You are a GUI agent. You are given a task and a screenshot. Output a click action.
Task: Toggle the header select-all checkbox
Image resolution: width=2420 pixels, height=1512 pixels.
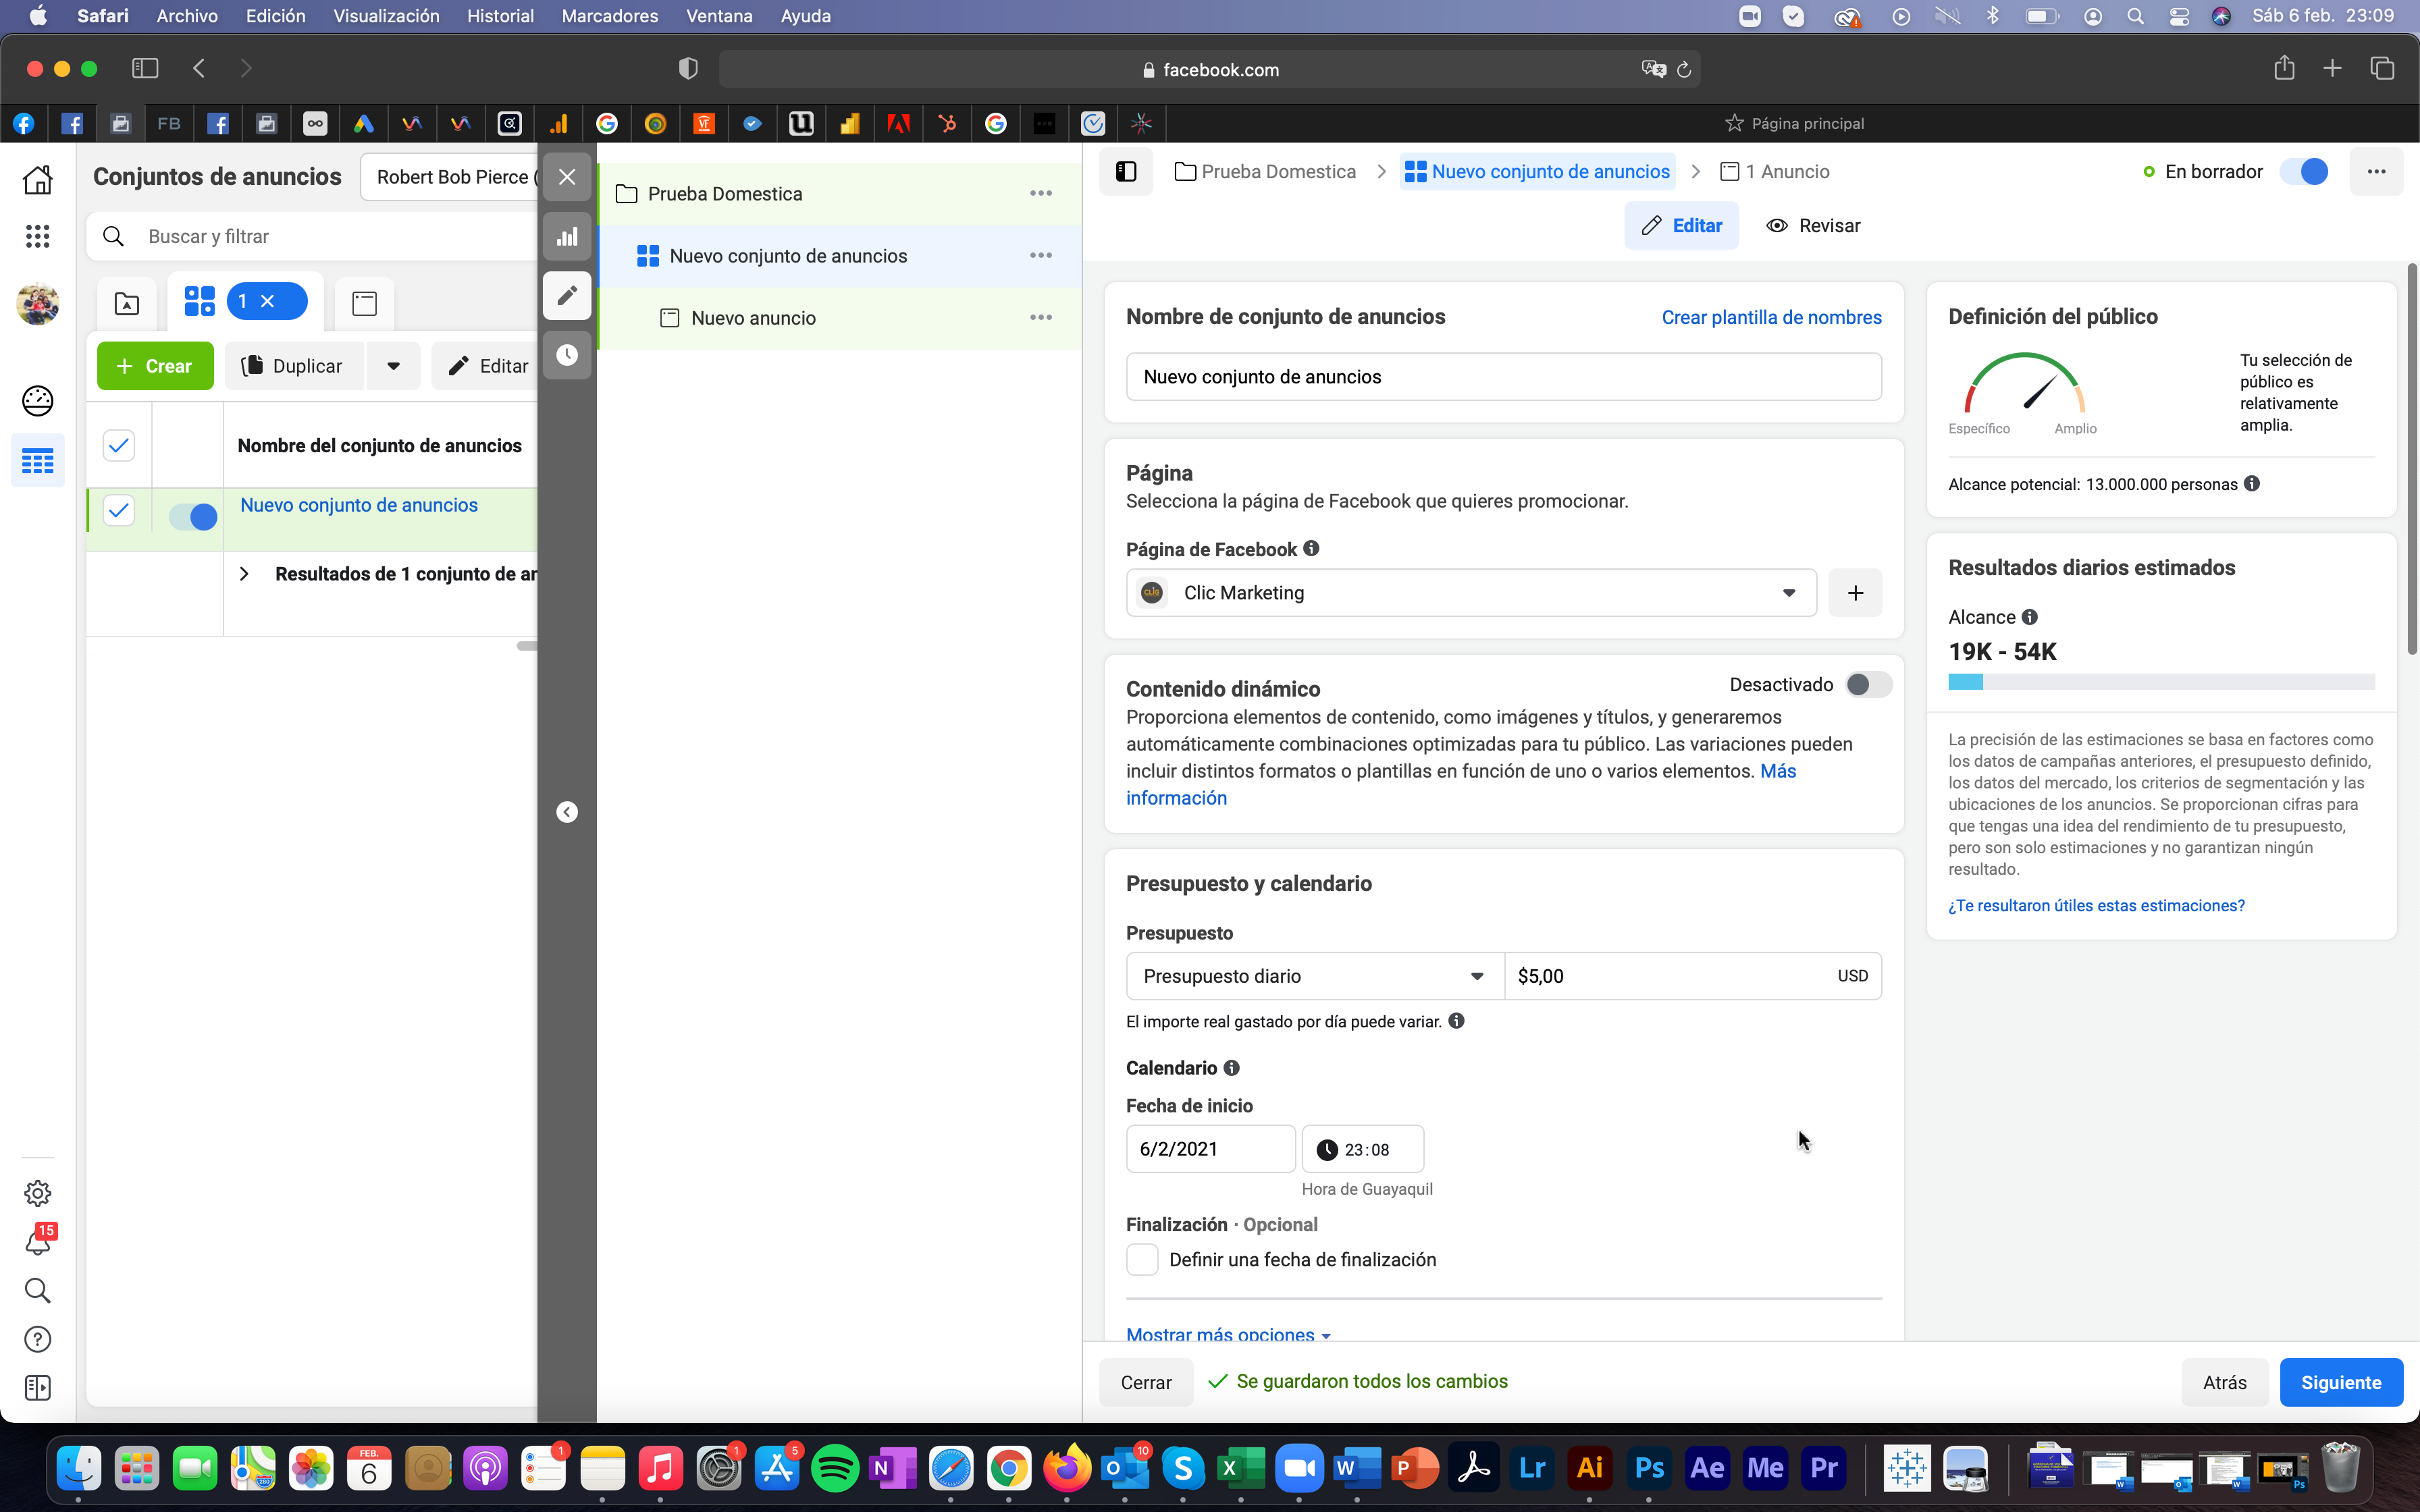[119, 445]
